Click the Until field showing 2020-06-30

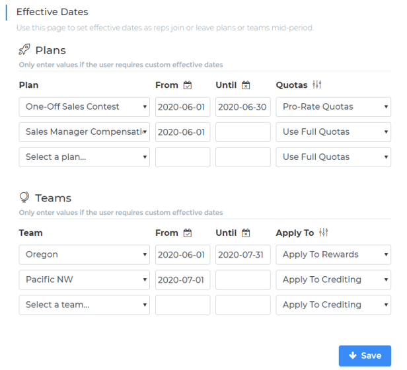point(243,106)
